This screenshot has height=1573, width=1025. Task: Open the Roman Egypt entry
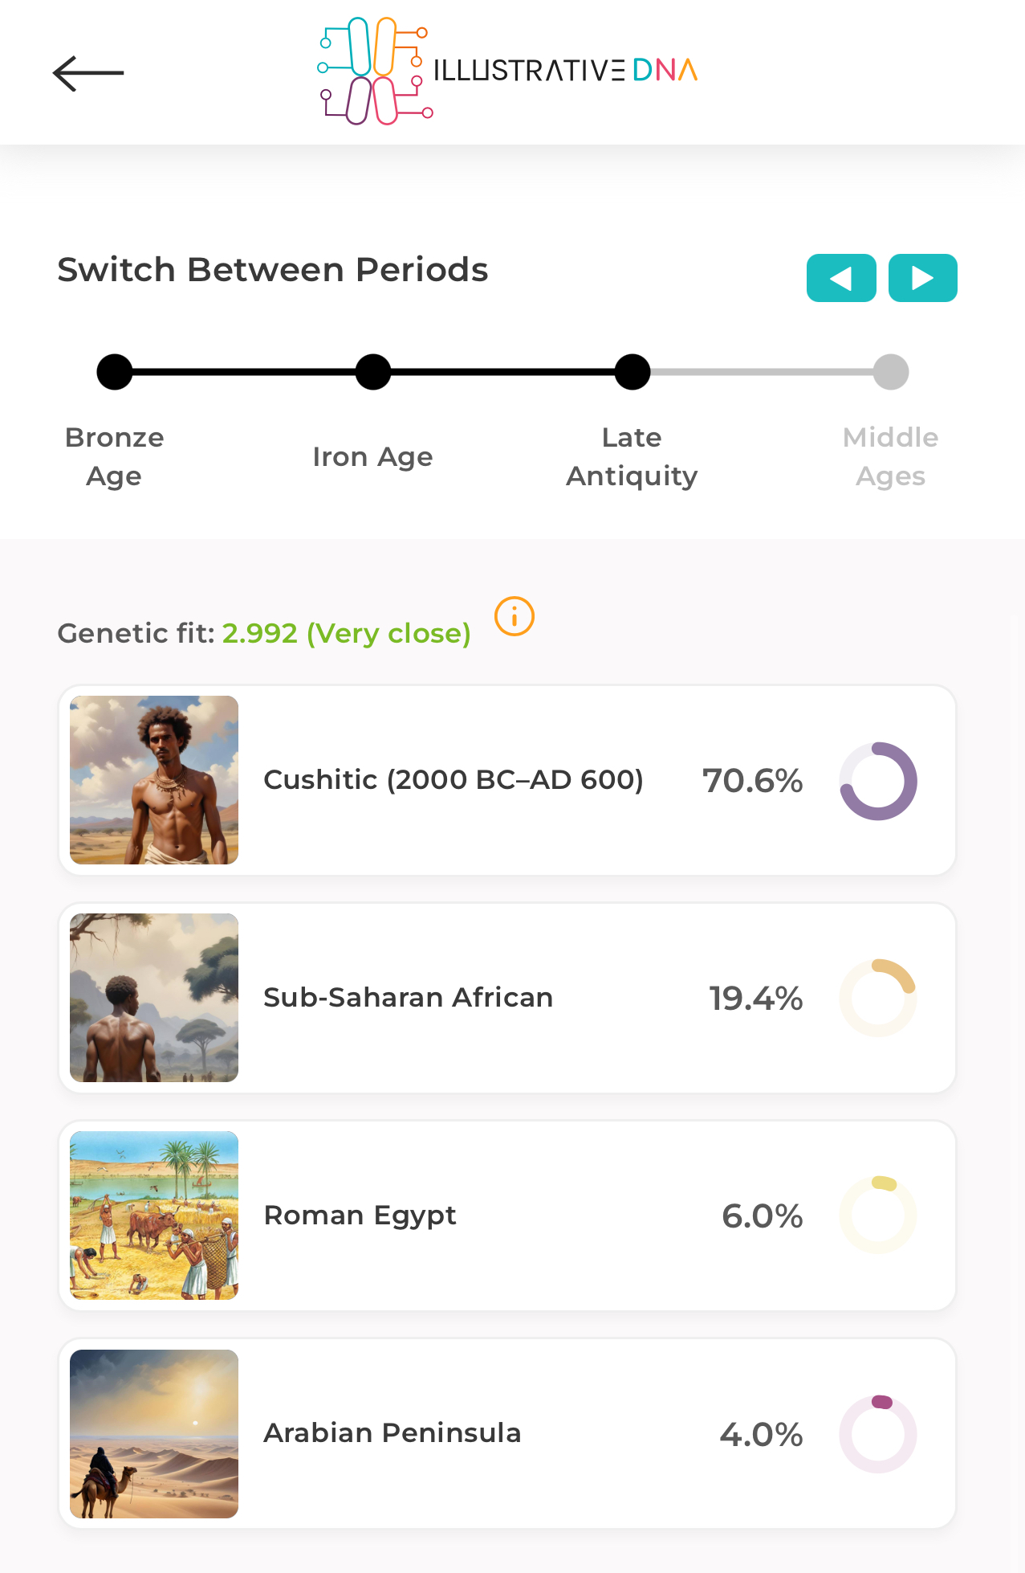tap(360, 1215)
